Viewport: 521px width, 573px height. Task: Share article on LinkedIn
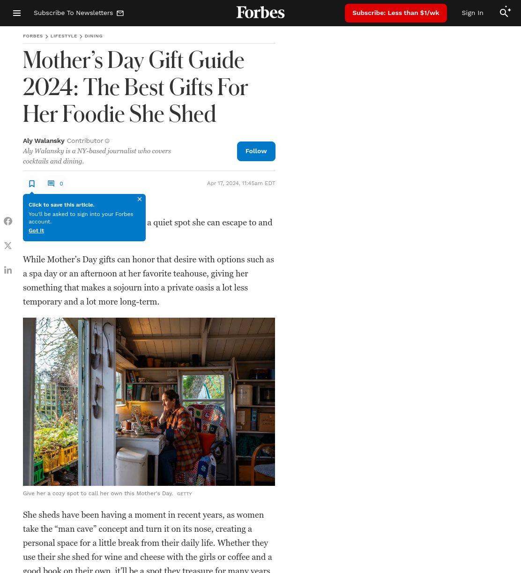pyautogui.click(x=8, y=270)
